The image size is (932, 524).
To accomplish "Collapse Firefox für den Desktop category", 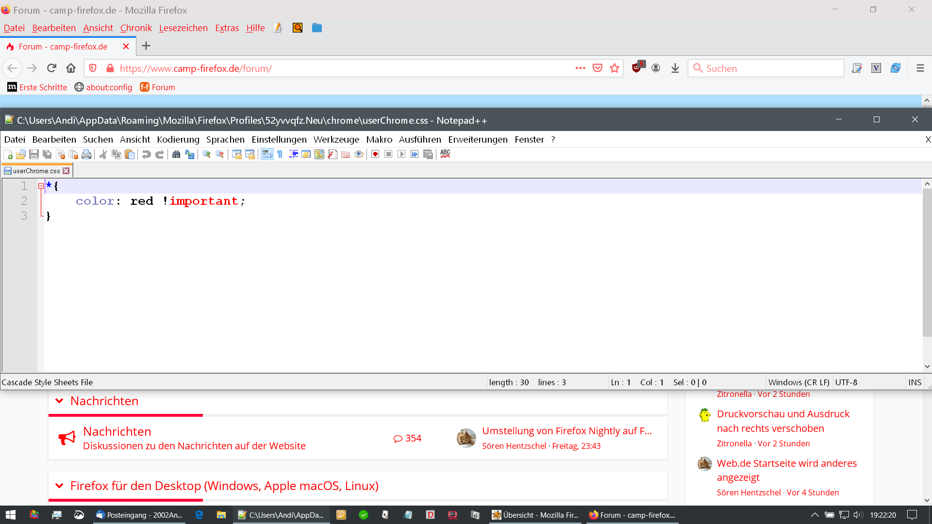I will pyautogui.click(x=59, y=486).
